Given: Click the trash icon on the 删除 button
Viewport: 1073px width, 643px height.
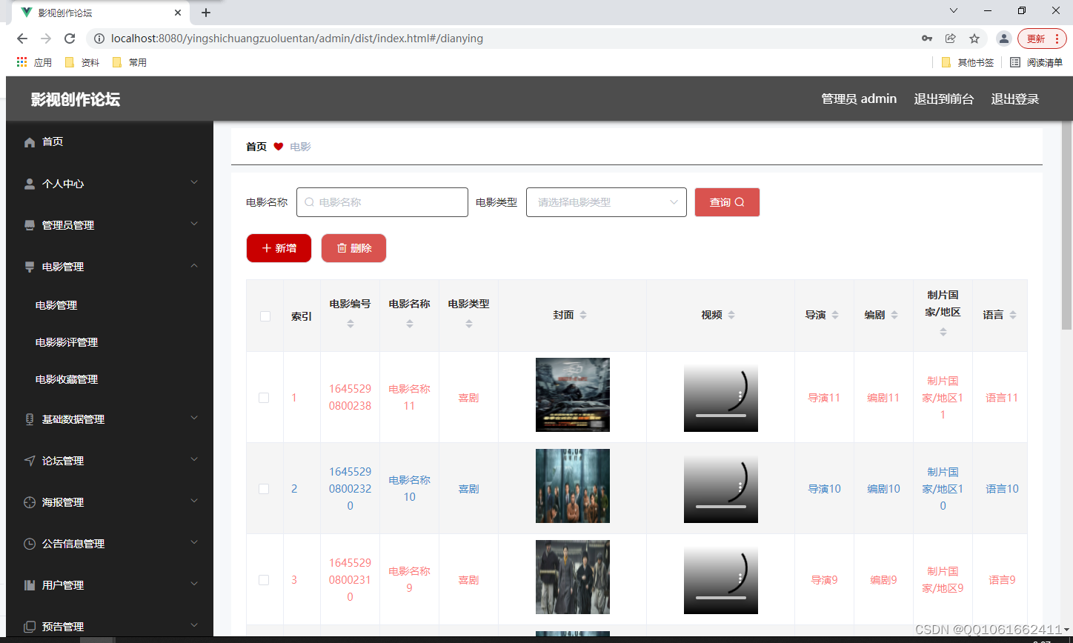Looking at the screenshot, I should [343, 248].
